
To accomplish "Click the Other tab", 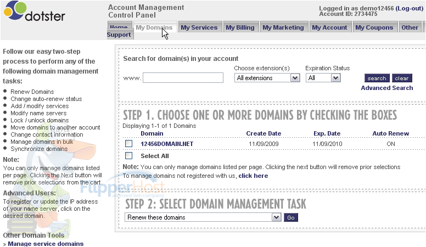I will point(410,27).
